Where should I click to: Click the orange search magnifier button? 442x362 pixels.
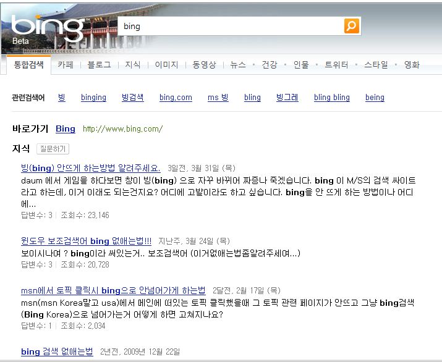(352, 26)
